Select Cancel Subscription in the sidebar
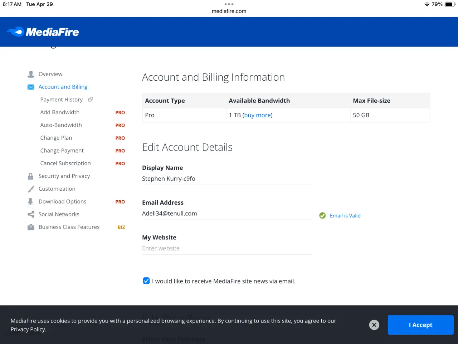This screenshot has width=458, height=344. click(x=65, y=163)
